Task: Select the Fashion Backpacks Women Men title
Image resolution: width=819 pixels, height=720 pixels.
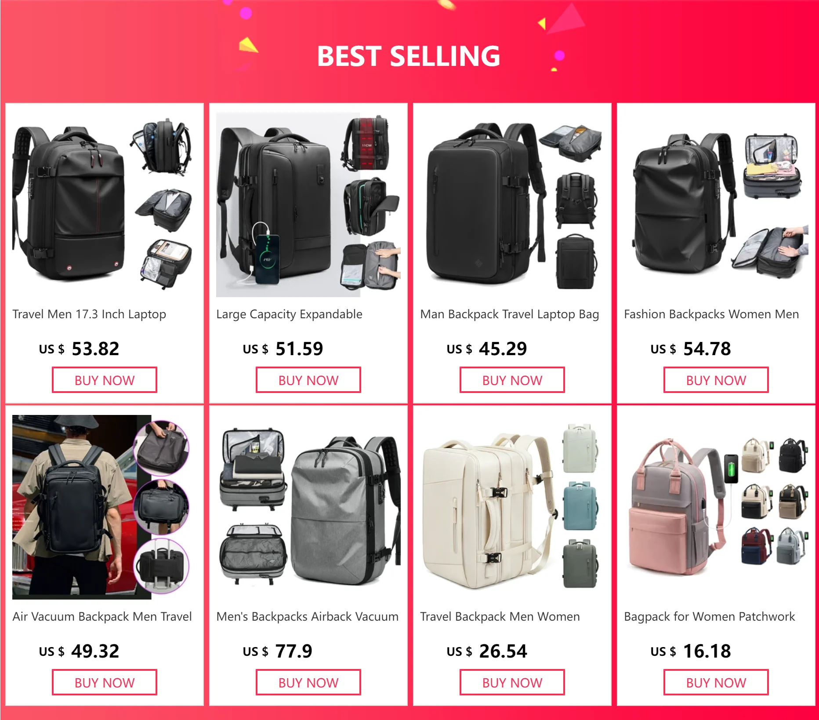Action: 711,314
